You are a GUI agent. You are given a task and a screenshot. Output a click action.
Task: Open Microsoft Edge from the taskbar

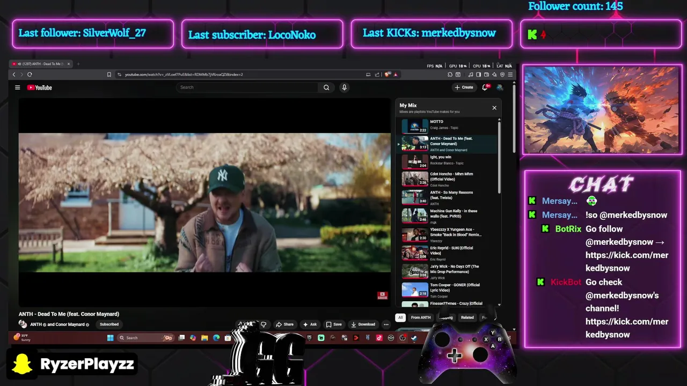point(216,338)
